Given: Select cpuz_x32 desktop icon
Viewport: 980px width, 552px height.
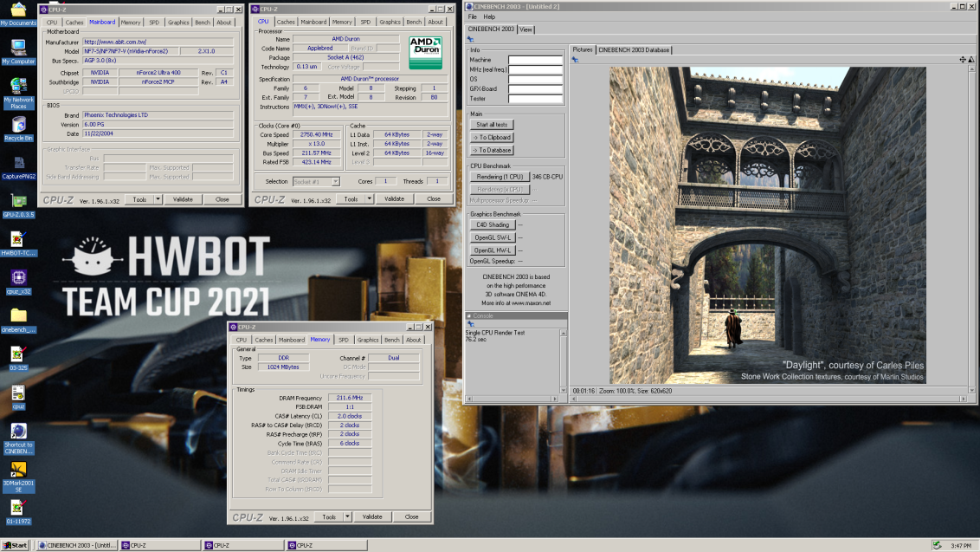Looking at the screenshot, I should [x=18, y=282].
